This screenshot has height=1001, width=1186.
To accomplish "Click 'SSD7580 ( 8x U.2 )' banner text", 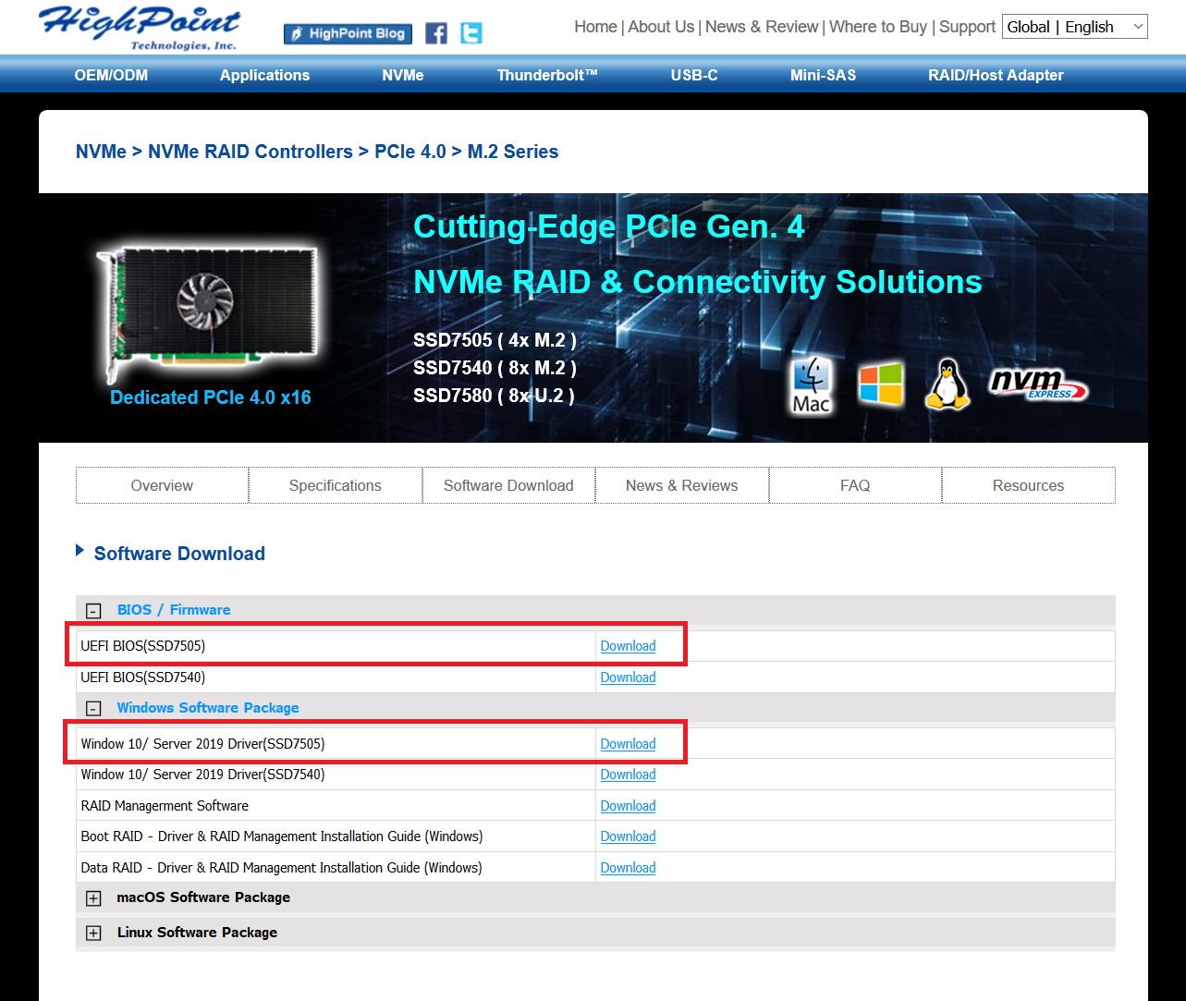I will 494,396.
